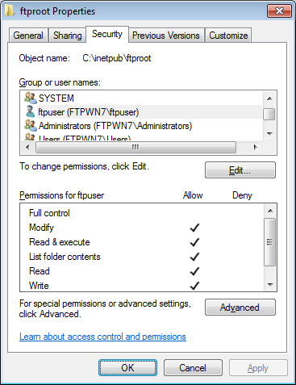Click up arrow of user names scrollbar
Image resolution: width=296 pixels, height=385 pixels.
(x=269, y=98)
